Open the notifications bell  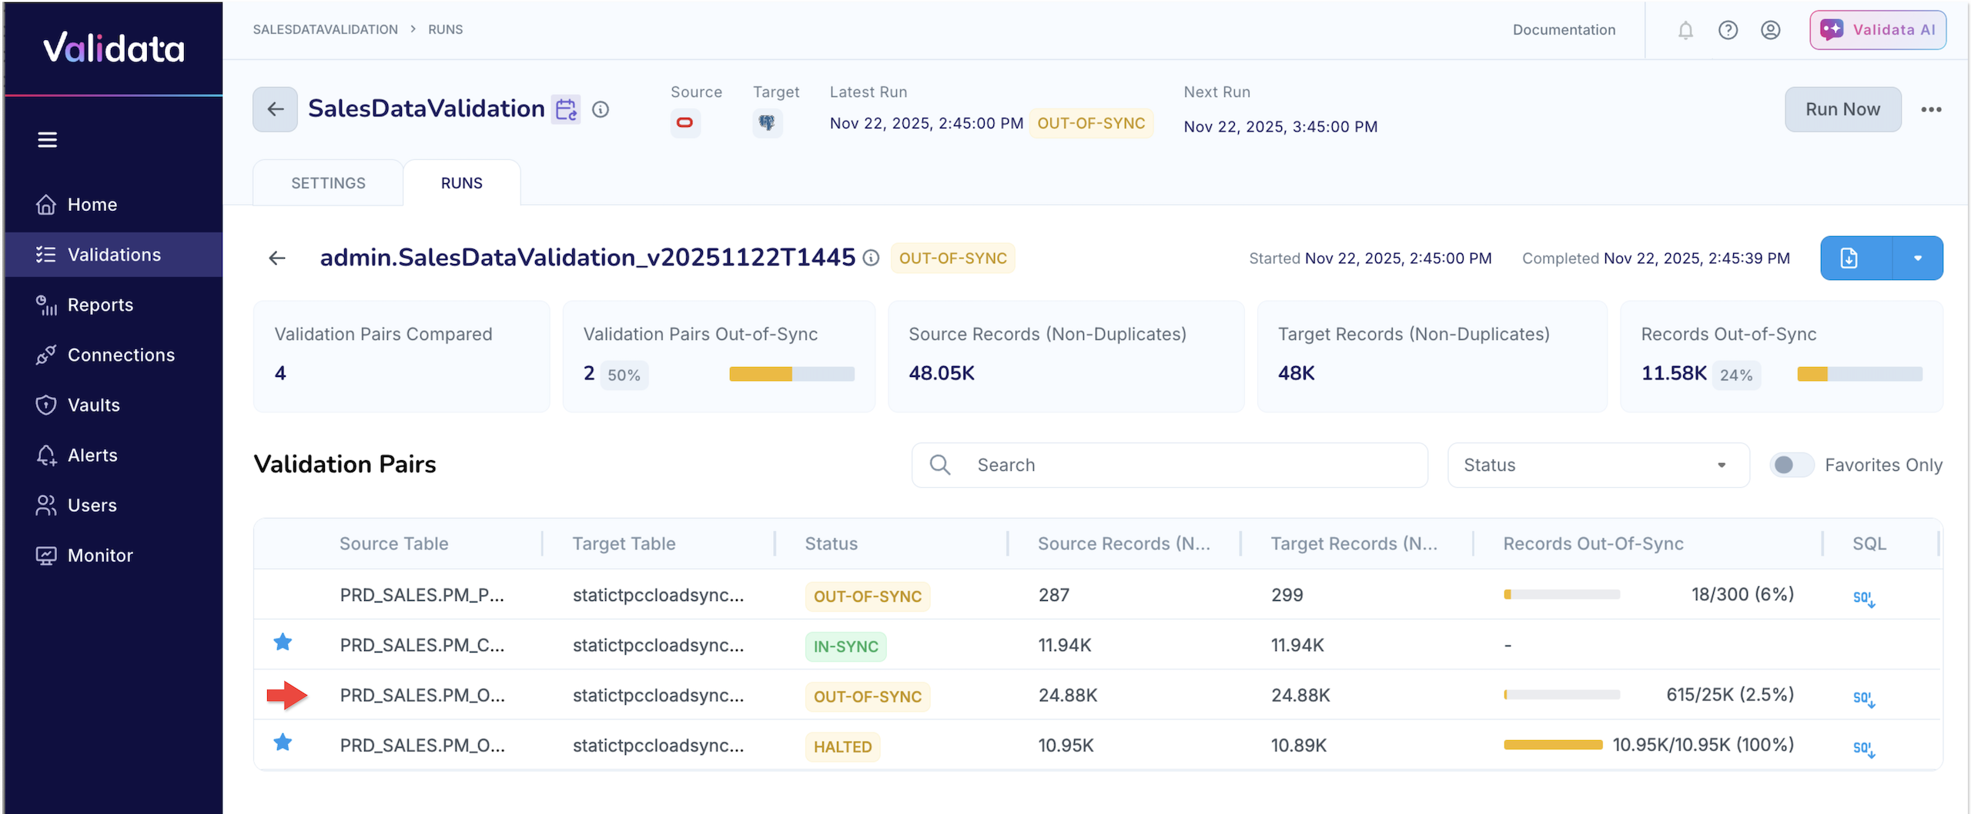tap(1685, 30)
